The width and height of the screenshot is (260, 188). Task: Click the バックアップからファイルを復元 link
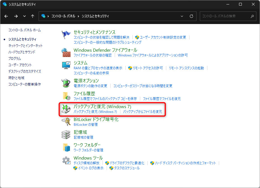point(142,112)
